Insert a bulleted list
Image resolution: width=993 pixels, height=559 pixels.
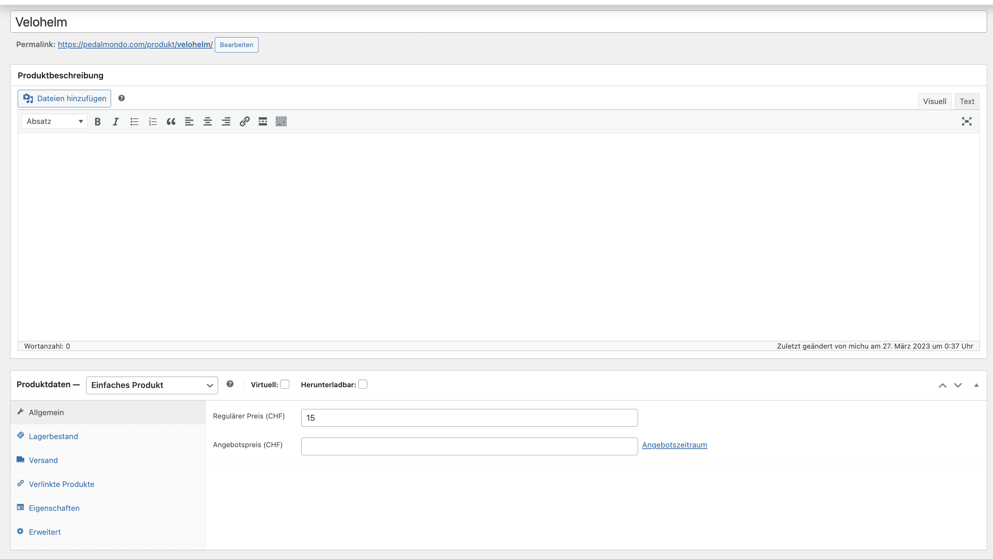click(134, 122)
